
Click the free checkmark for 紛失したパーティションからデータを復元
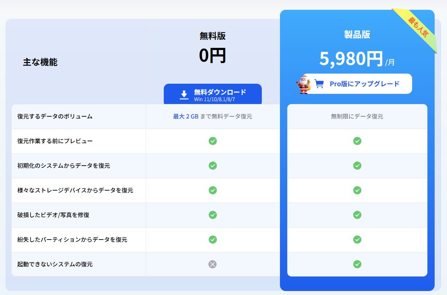point(212,240)
